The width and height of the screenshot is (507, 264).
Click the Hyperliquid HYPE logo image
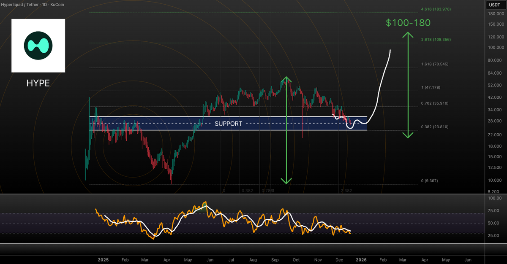click(38, 45)
